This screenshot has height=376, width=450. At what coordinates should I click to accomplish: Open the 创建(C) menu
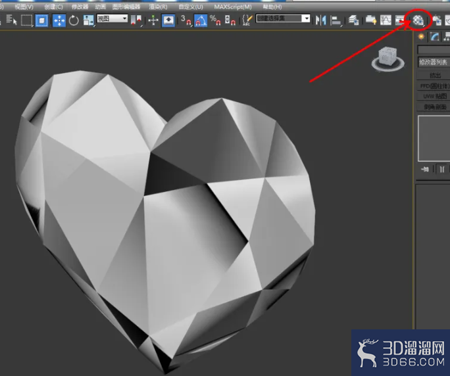tap(54, 7)
